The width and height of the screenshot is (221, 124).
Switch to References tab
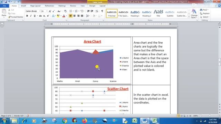click(49, 6)
